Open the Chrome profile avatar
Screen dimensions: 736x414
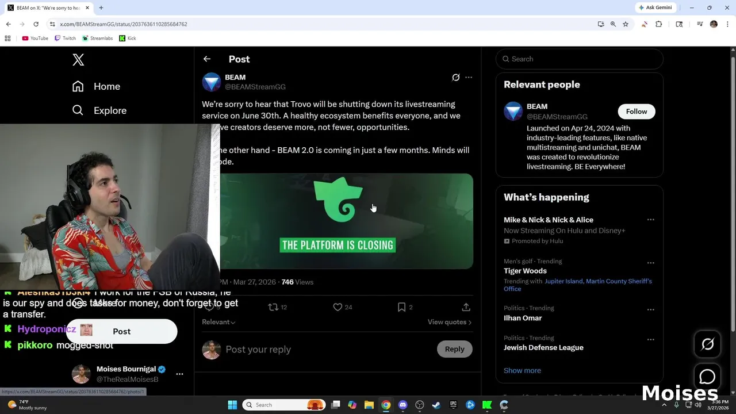click(714, 24)
